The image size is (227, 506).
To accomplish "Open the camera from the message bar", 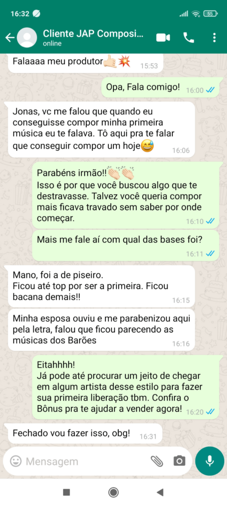I will (179, 461).
